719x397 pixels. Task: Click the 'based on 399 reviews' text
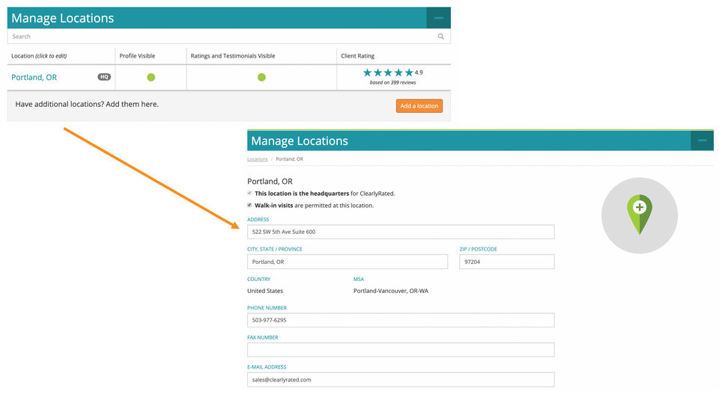click(x=392, y=82)
